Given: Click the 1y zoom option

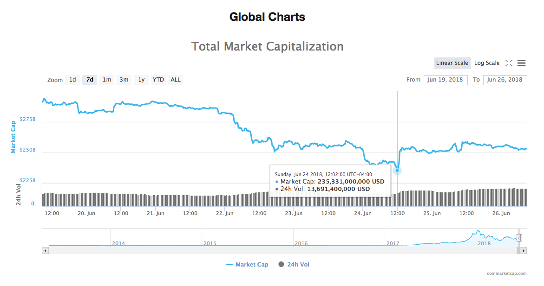Looking at the screenshot, I should [x=141, y=80].
